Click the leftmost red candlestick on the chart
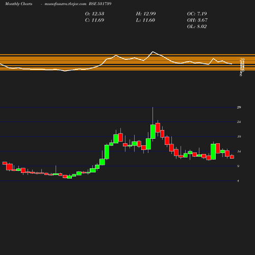This screenshot has height=255, width=255. (5, 163)
